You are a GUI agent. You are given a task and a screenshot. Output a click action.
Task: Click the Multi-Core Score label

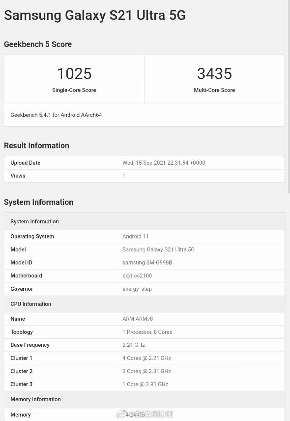pyautogui.click(x=214, y=90)
